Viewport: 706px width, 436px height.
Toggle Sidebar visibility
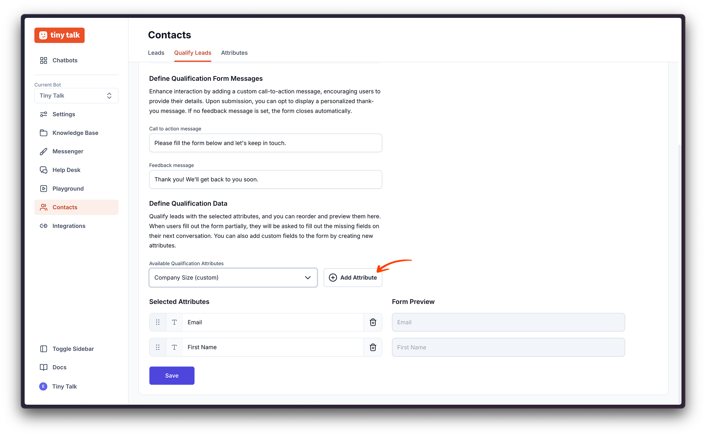click(73, 349)
